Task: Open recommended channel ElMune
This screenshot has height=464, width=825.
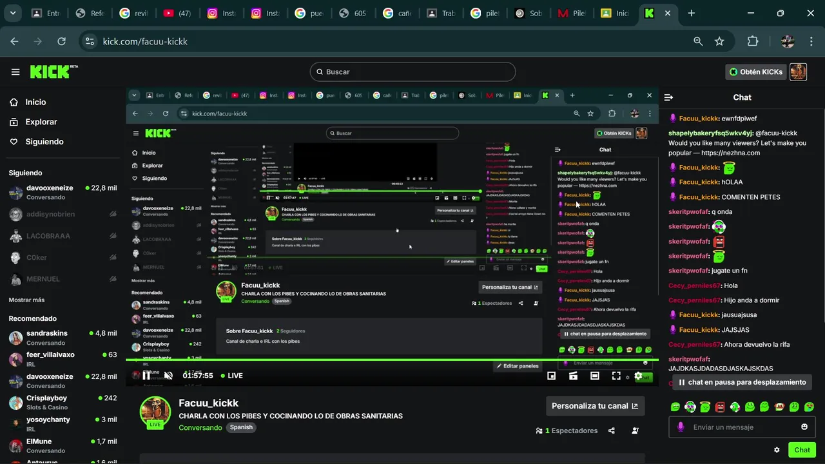Action: point(63,445)
